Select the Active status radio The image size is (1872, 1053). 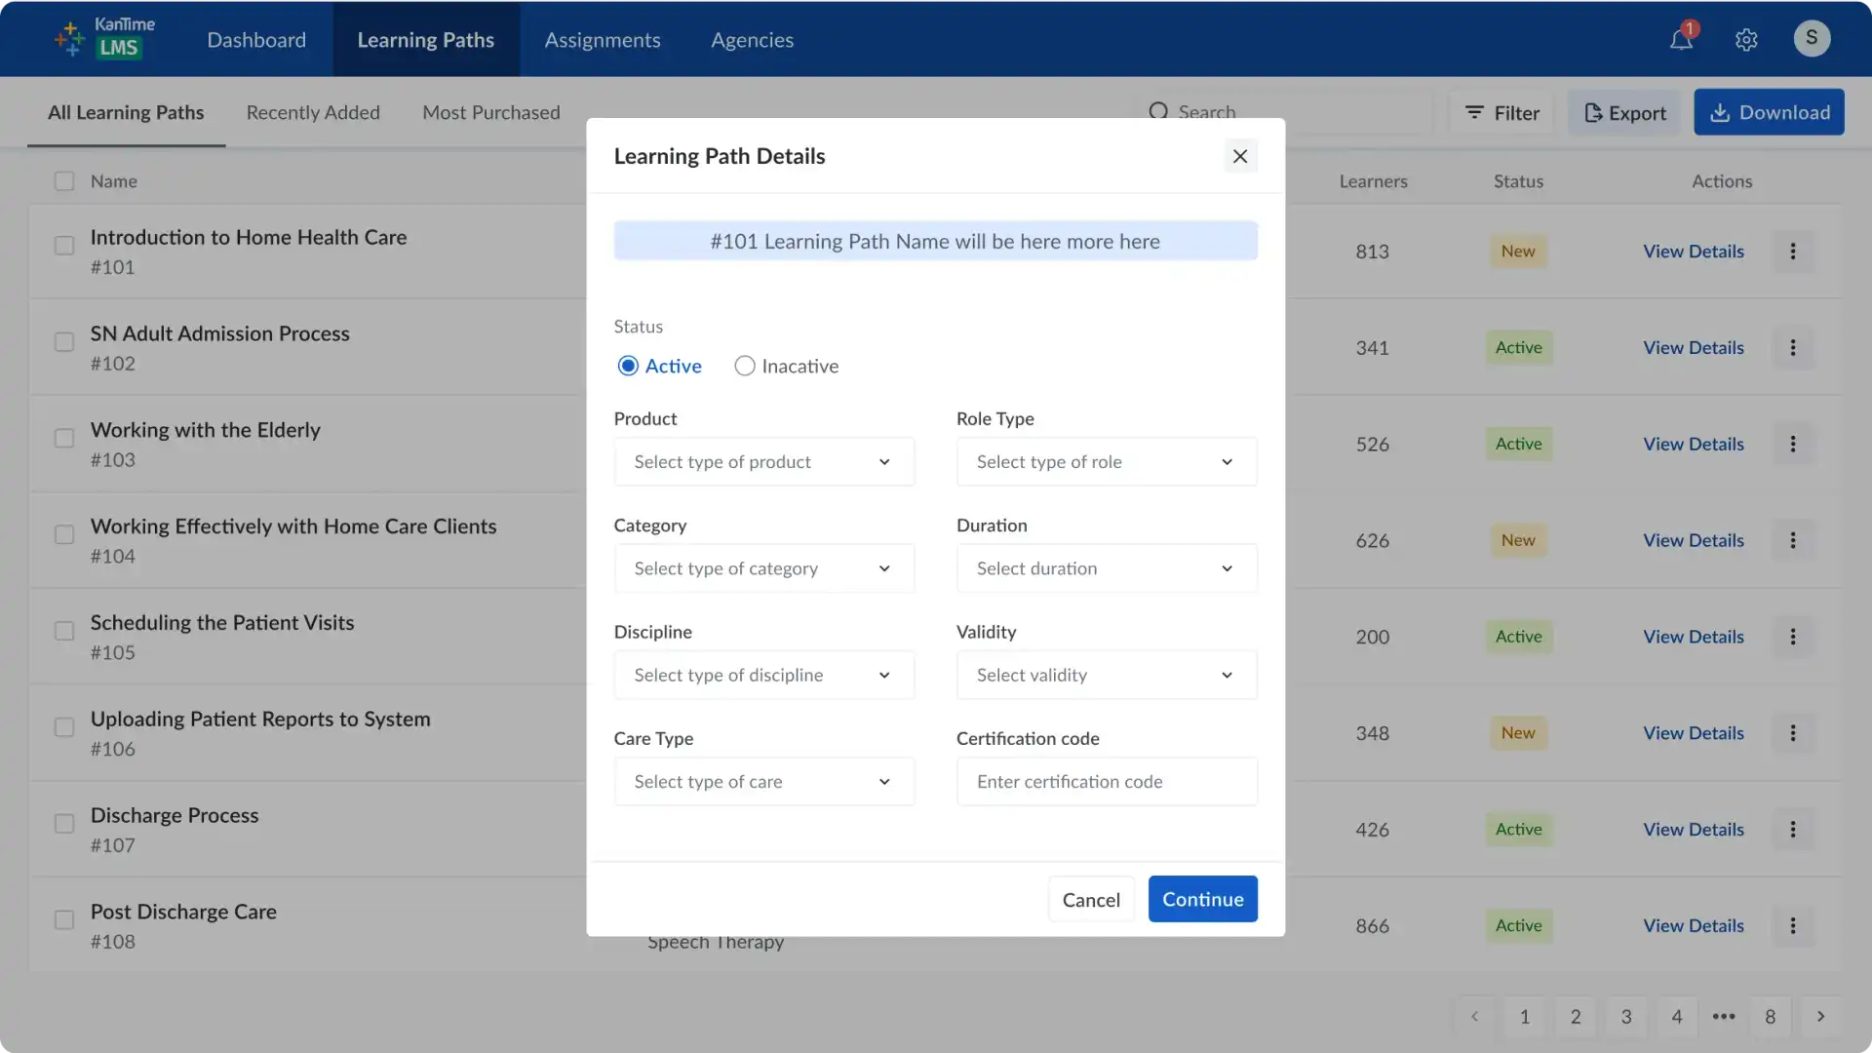(x=628, y=367)
